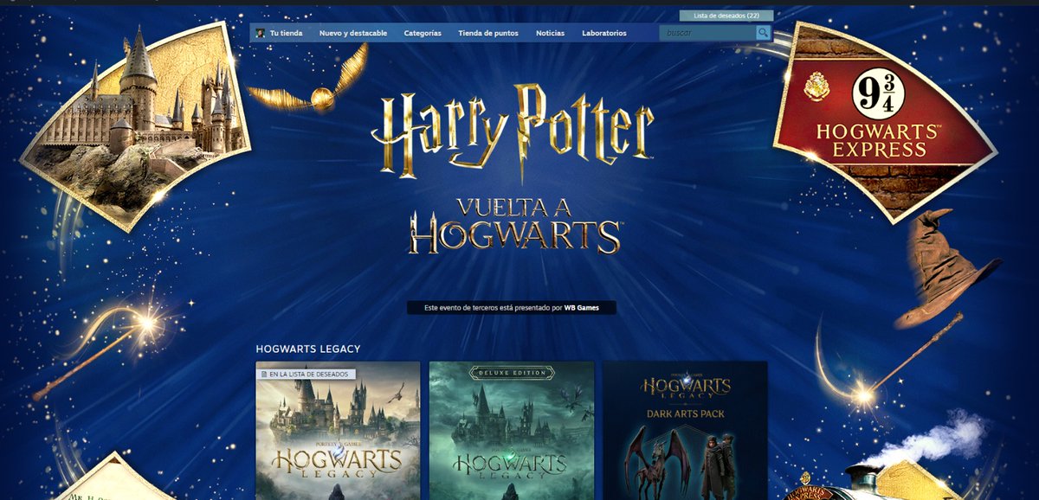Image resolution: width=1039 pixels, height=500 pixels.
Task: Click the magnifying glass search icon
Action: (x=763, y=33)
